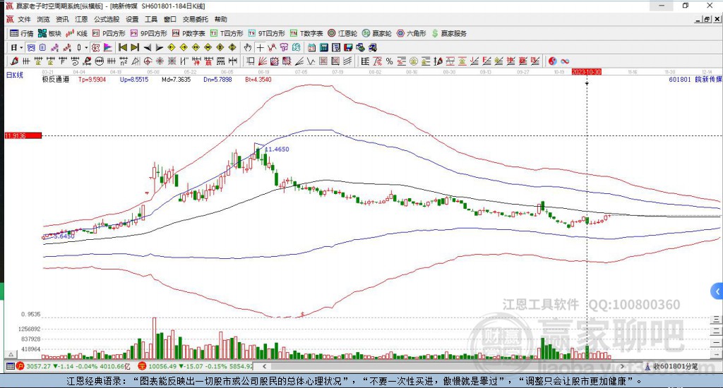Open the 六角形 hexagon tool
The width and height of the screenshot is (723, 388).
[x=412, y=33]
